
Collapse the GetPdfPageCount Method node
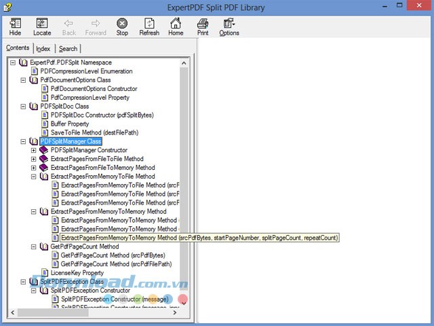click(x=33, y=247)
